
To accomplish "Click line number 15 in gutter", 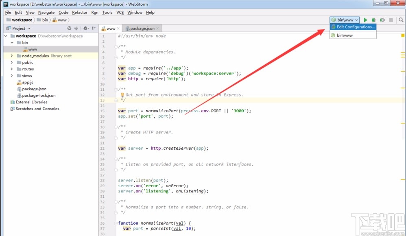I will click(102, 111).
